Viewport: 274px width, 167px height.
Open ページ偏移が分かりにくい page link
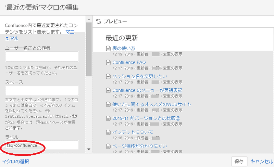(140, 146)
